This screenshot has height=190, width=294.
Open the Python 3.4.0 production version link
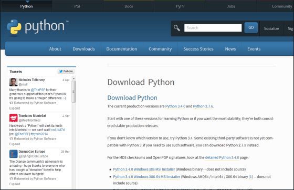pos(175,106)
